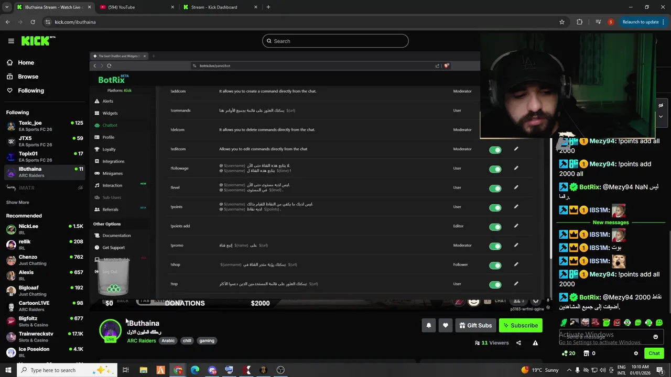Bookmark this page with the star icon
This screenshot has height=377, width=671.
562,22
